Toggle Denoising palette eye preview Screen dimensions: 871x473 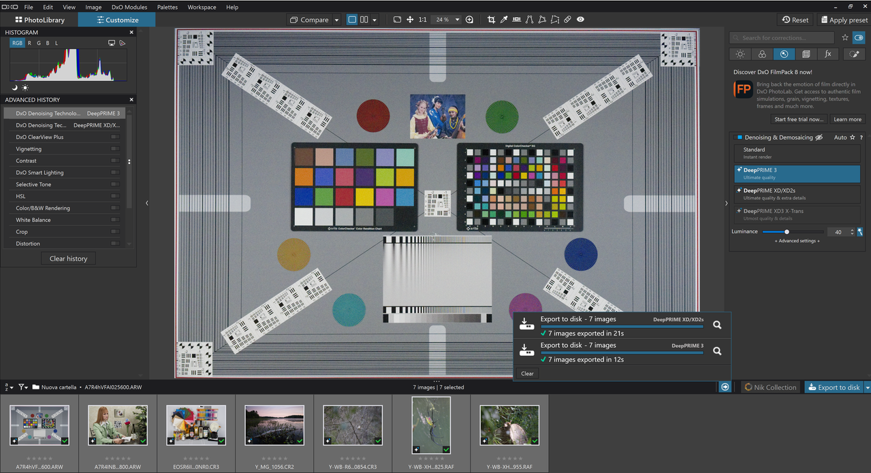tap(819, 137)
